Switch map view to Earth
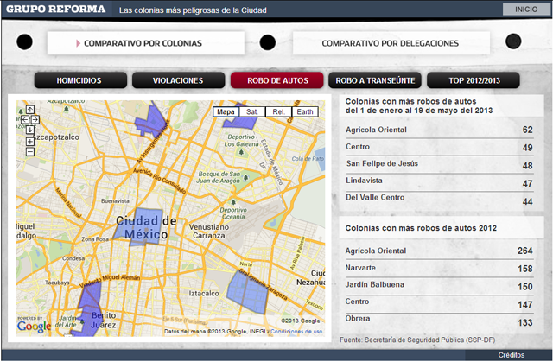The width and height of the screenshot is (553, 362). 305,111
